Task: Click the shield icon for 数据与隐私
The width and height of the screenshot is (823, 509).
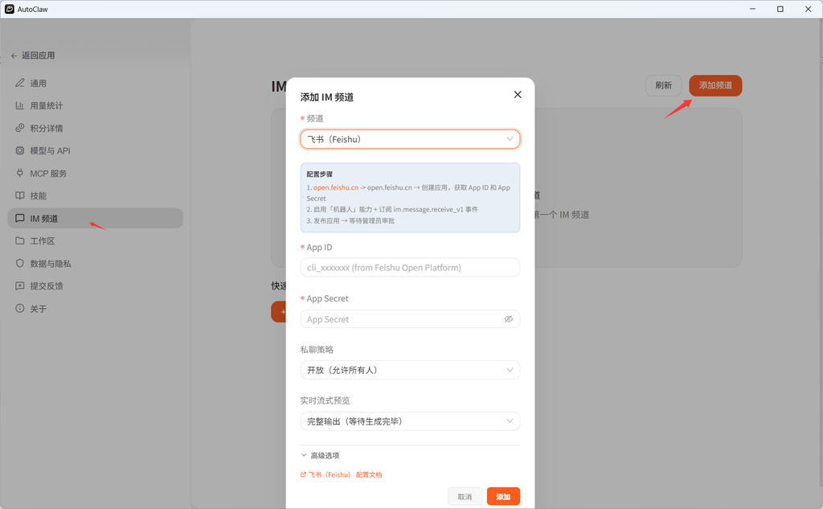Action: point(20,263)
